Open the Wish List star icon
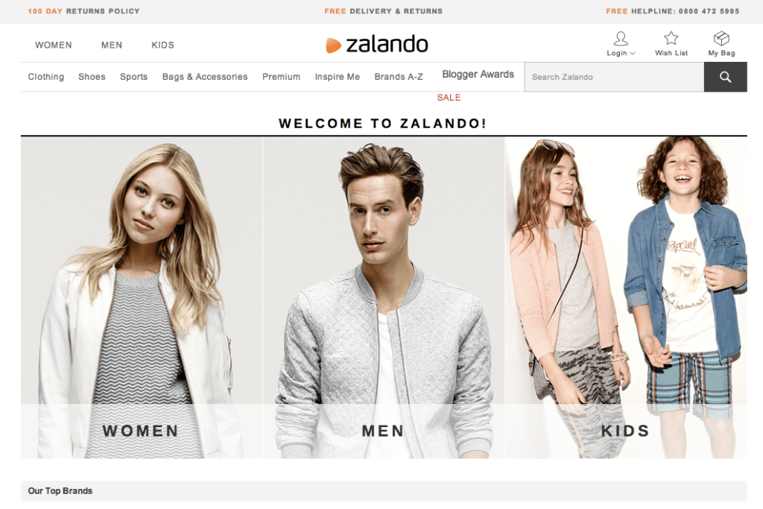This screenshot has height=509, width=763. (671, 38)
